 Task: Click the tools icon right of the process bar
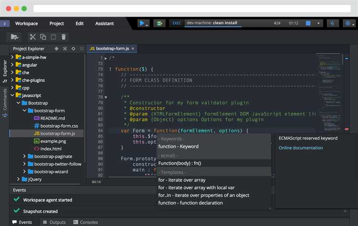[332, 23]
